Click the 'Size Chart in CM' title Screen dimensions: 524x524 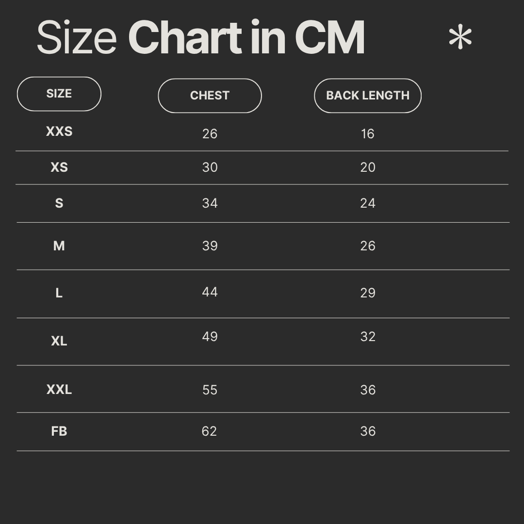tap(200, 38)
